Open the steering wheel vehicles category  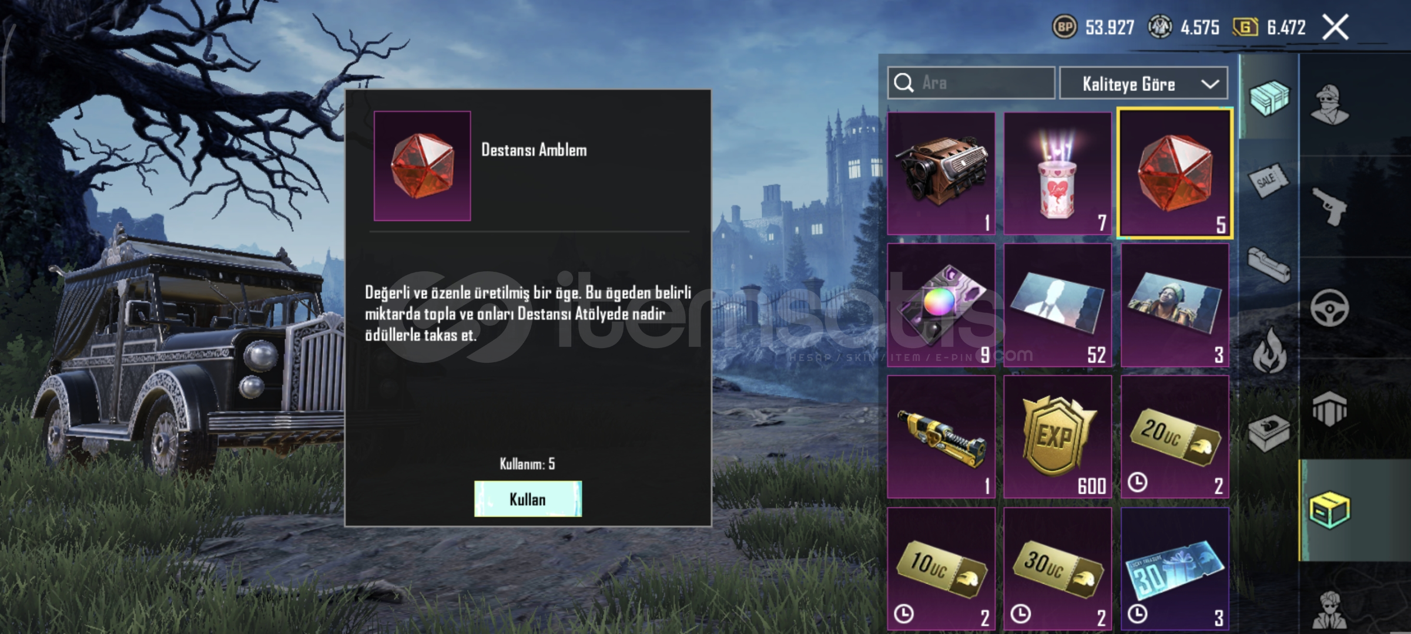point(1329,308)
